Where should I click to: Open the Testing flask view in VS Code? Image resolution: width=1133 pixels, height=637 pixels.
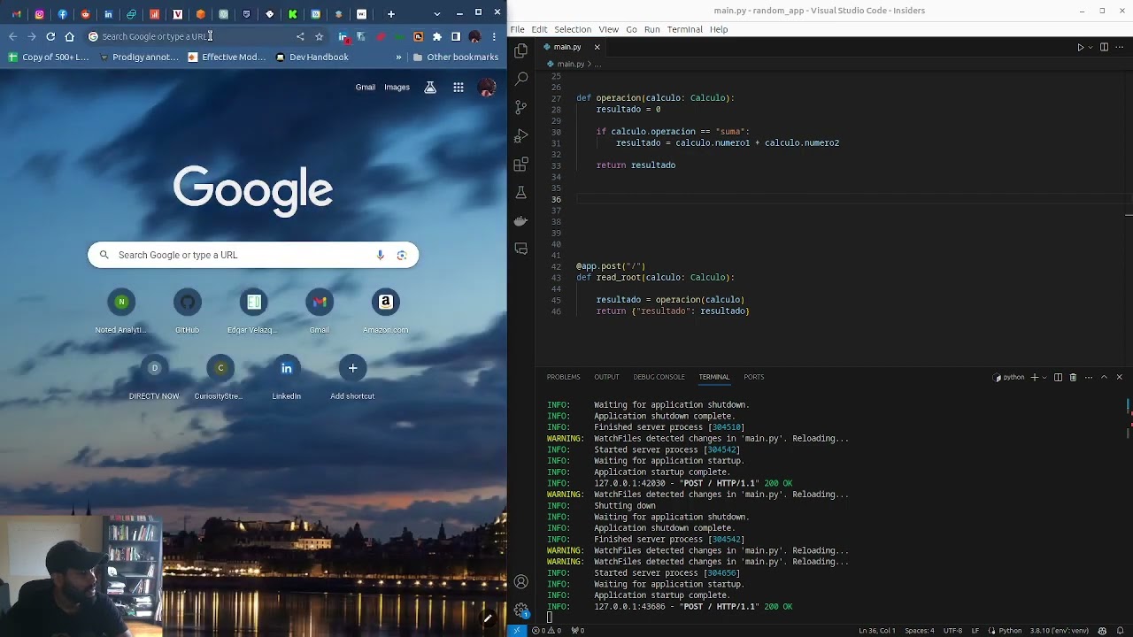[x=521, y=193]
